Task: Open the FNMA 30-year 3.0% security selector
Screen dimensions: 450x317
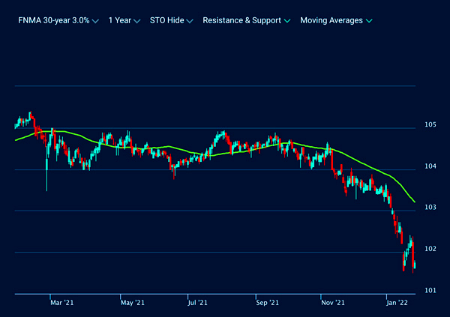Action: (53, 20)
